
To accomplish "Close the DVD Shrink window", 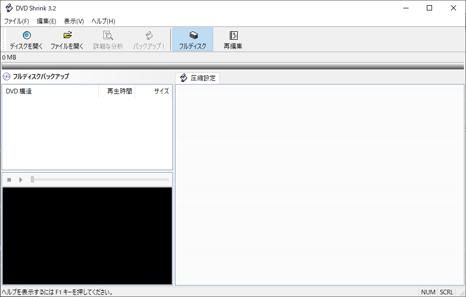I will tap(453, 8).
